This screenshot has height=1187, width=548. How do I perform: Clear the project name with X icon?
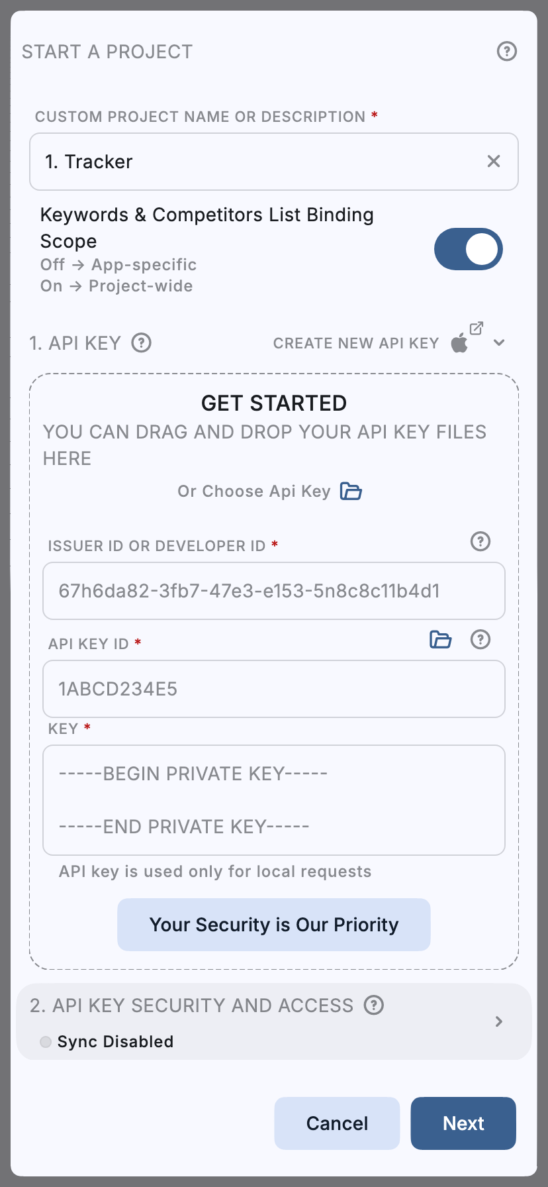pos(494,161)
